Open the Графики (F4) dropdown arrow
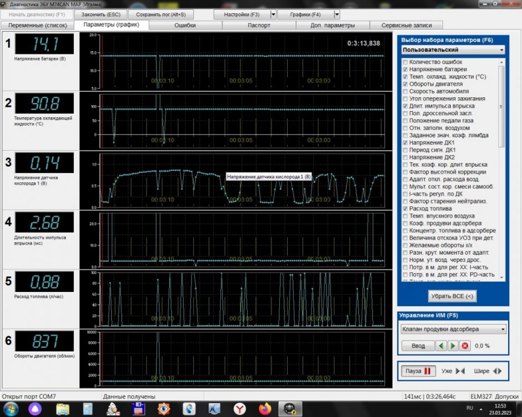The height and width of the screenshot is (417, 522). coord(337,14)
